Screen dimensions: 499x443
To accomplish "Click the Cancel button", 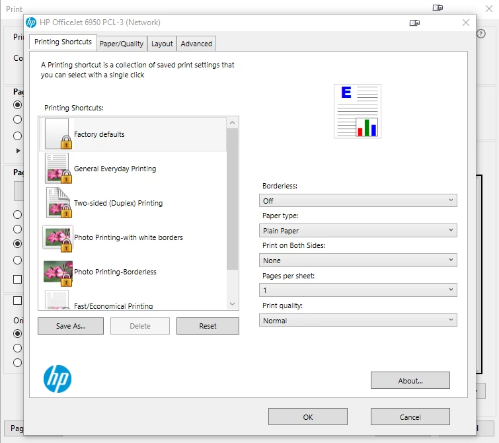I will (410, 417).
